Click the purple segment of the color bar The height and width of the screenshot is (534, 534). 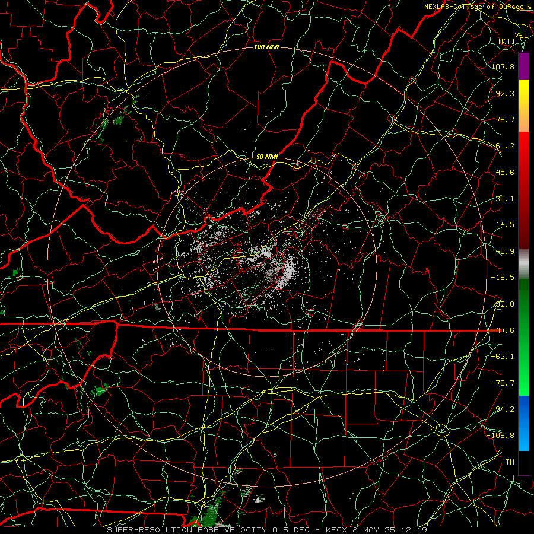tap(524, 66)
